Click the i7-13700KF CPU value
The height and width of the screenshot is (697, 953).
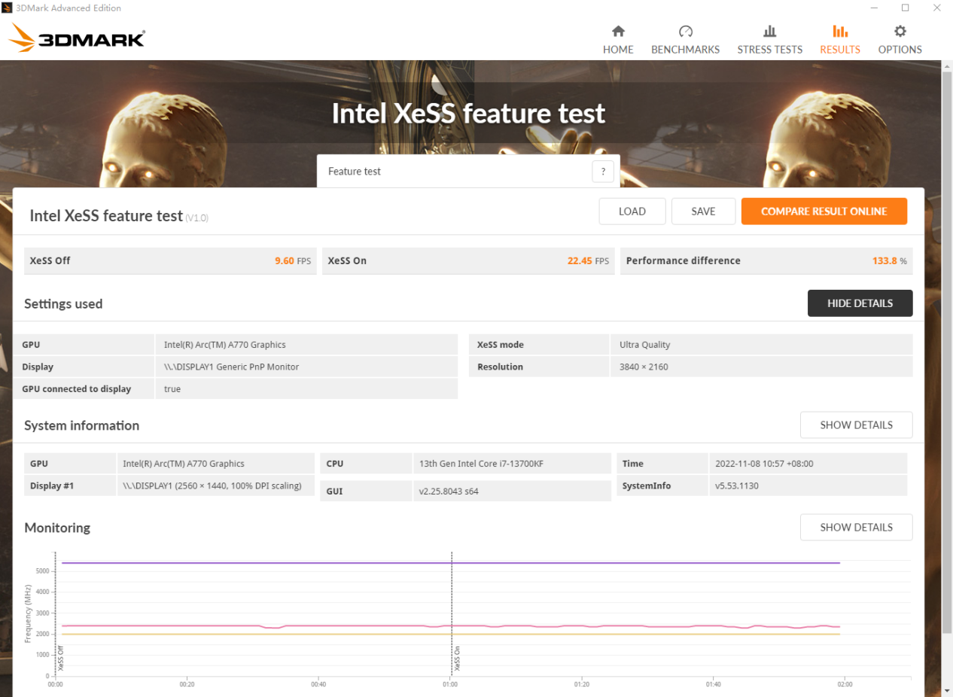coord(481,464)
